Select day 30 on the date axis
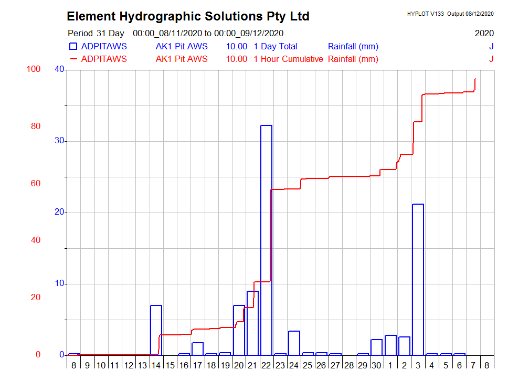Screen dimensions: 508x381 (x=376, y=365)
